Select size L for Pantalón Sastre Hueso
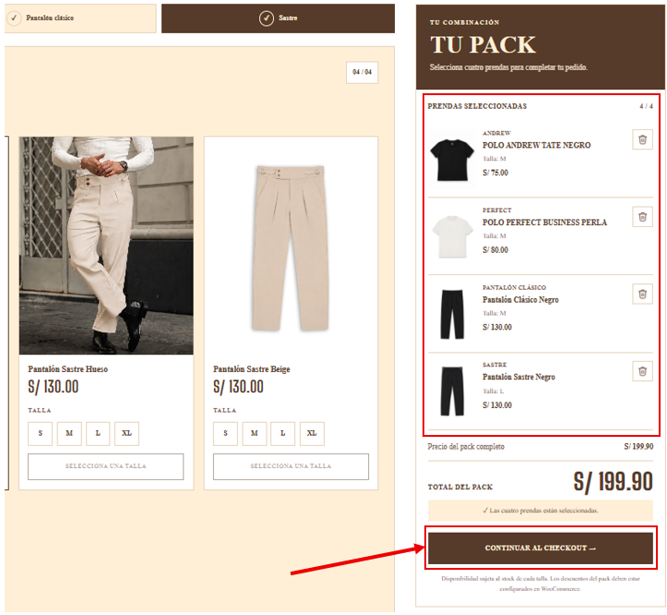Viewport: 667px width, 615px height. [98, 434]
